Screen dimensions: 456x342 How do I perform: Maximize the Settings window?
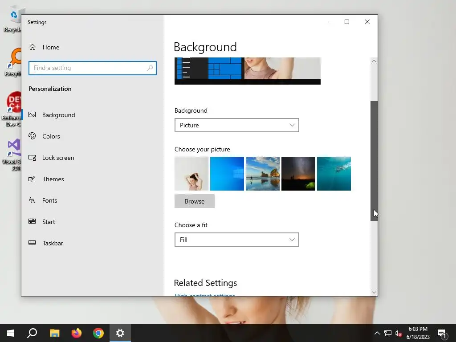(346, 22)
